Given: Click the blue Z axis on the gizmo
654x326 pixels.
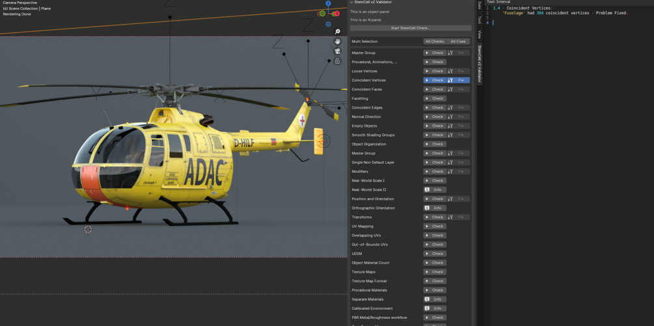Looking at the screenshot, I should pyautogui.click(x=328, y=3).
